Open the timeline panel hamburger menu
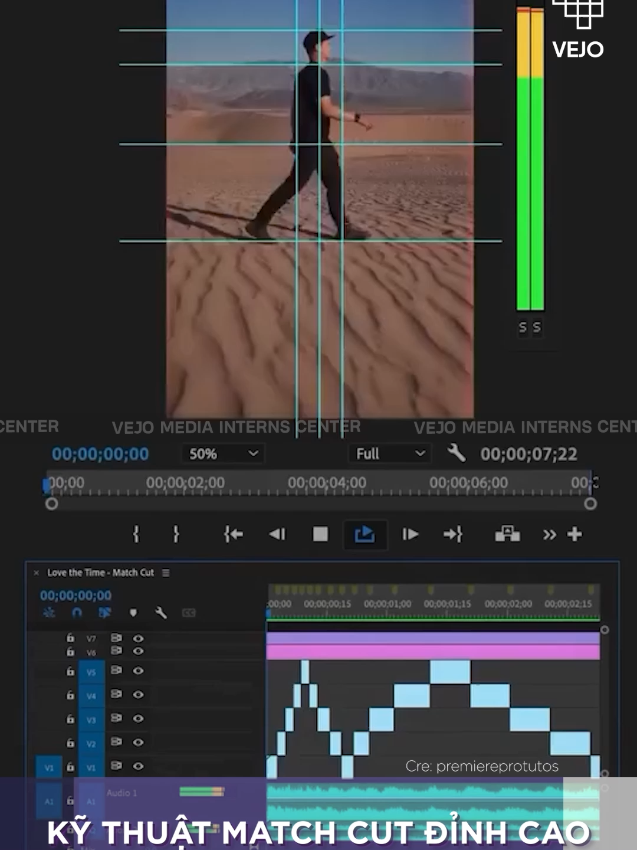The image size is (637, 850). [166, 573]
